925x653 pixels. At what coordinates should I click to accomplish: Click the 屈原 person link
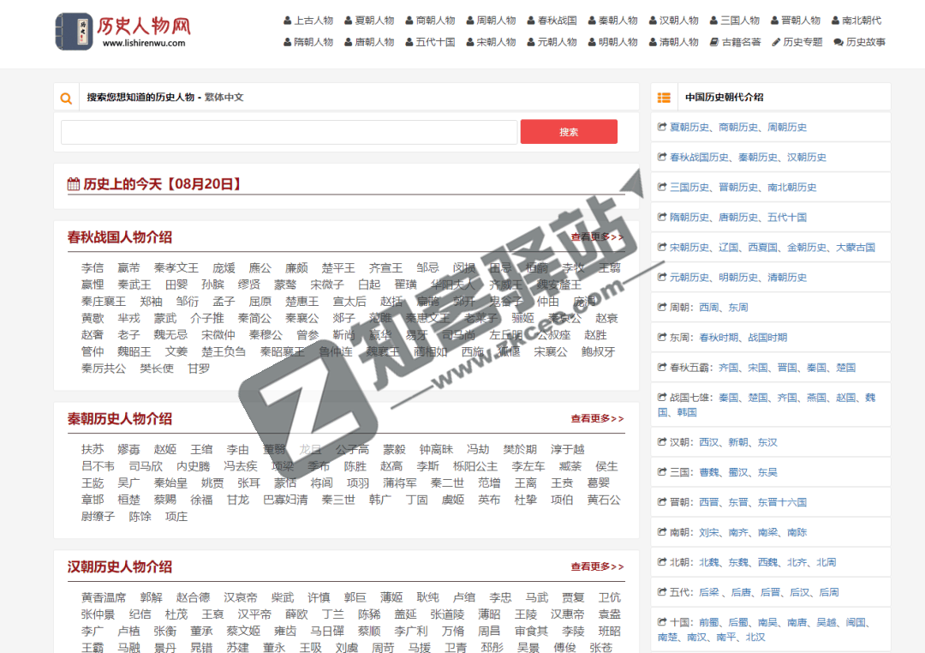pos(260,300)
